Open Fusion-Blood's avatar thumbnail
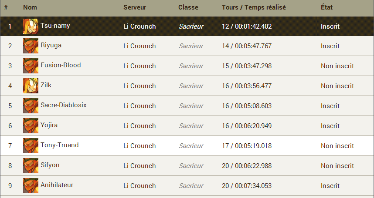Viewport: 374px width, 198px height. tap(31, 66)
